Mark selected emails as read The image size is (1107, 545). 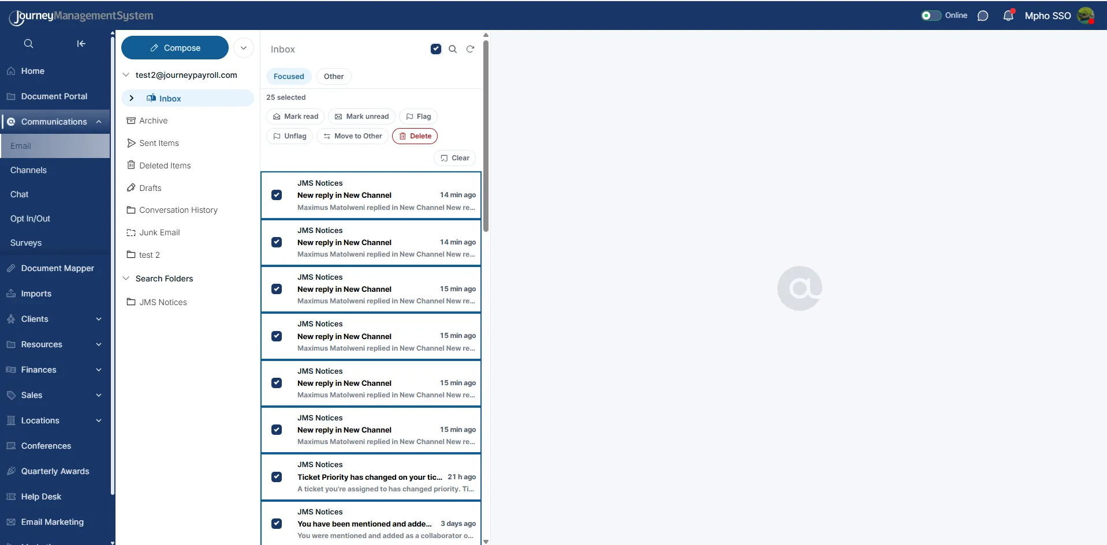(295, 116)
